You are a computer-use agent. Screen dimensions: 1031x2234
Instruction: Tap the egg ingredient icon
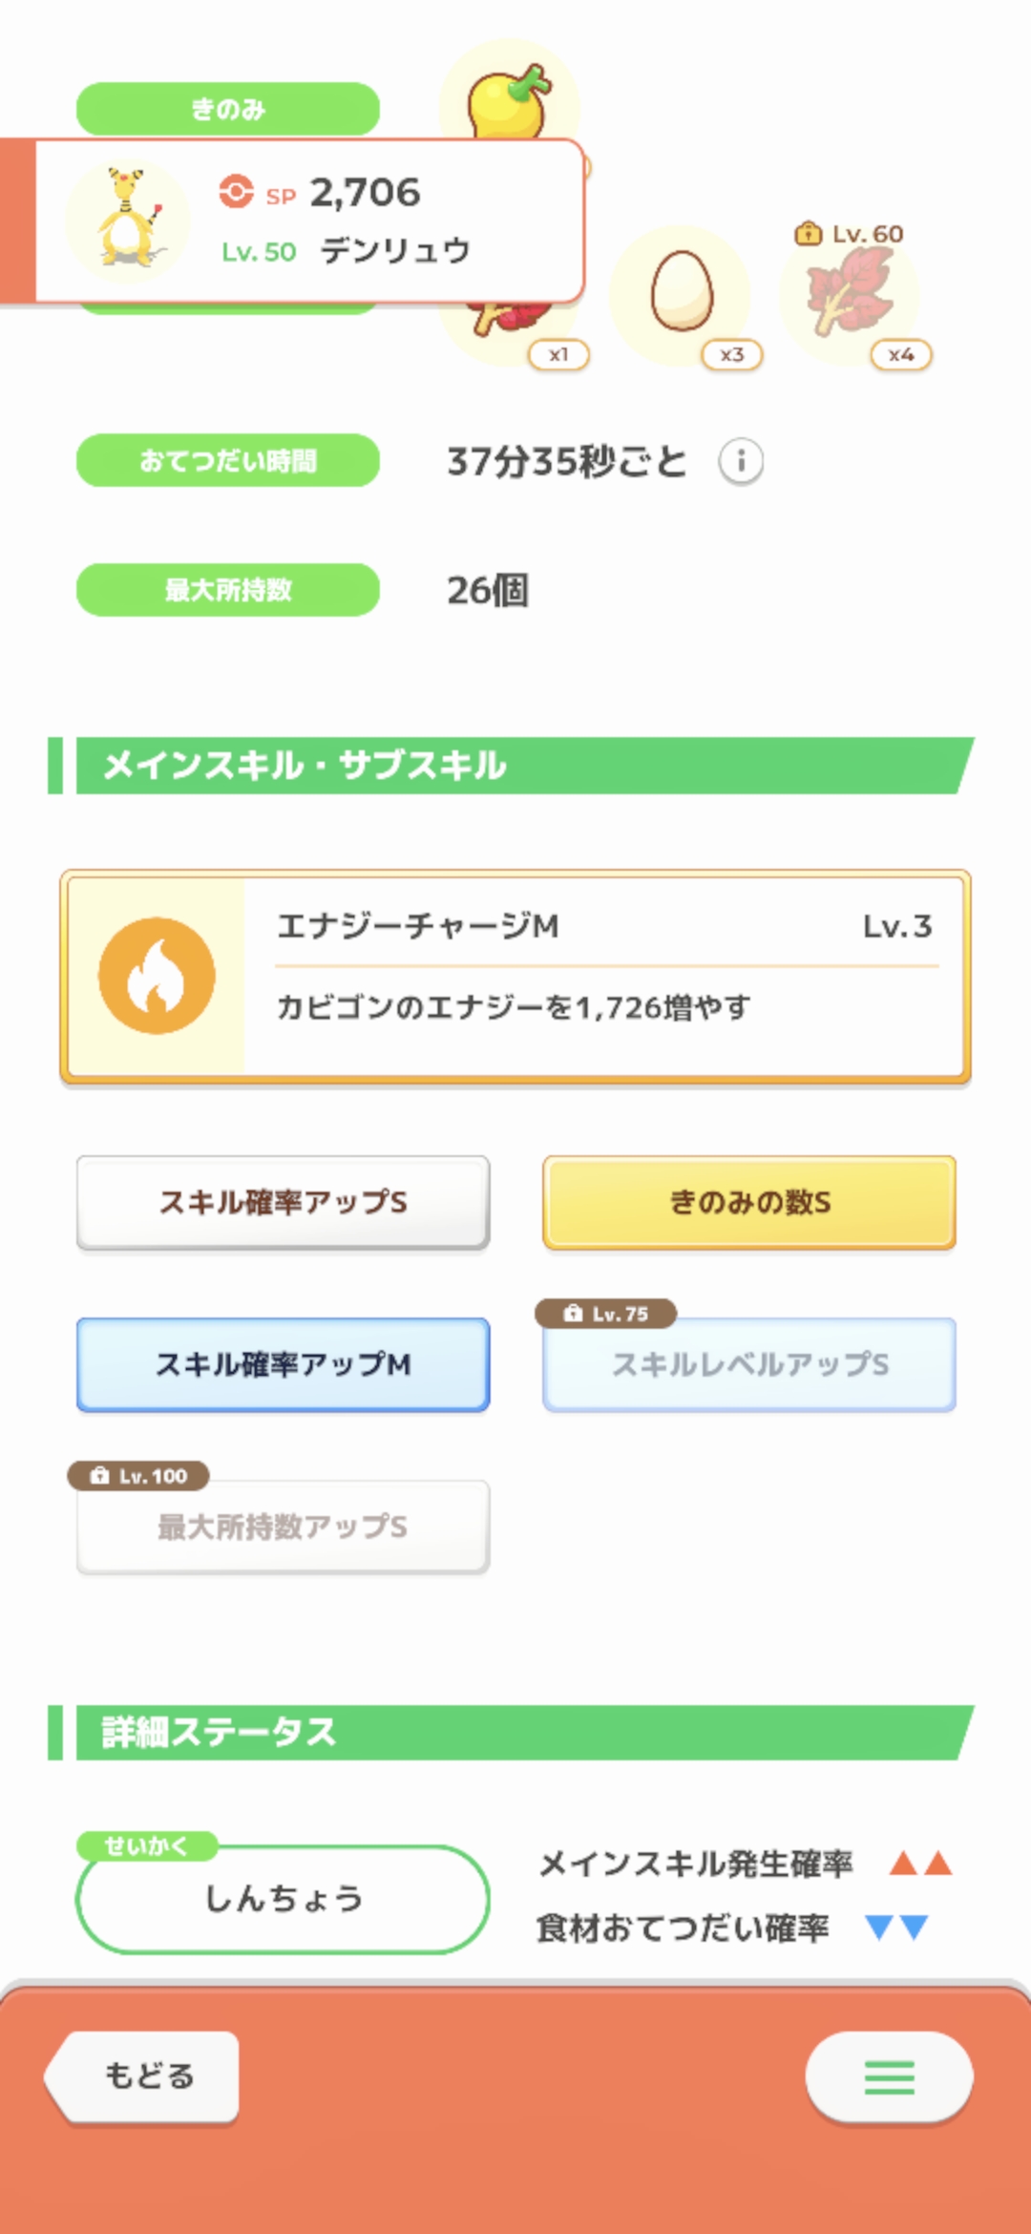point(682,290)
